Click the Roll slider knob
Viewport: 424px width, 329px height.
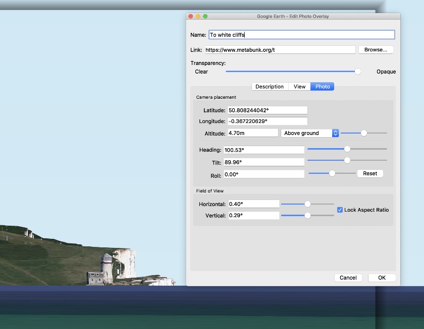pyautogui.click(x=332, y=173)
